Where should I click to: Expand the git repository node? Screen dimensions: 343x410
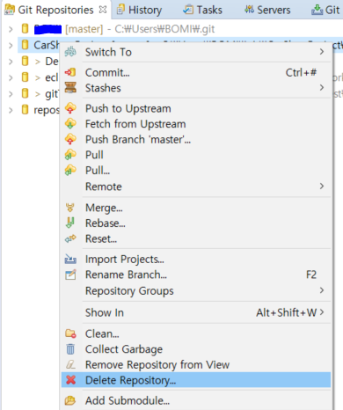(11, 94)
